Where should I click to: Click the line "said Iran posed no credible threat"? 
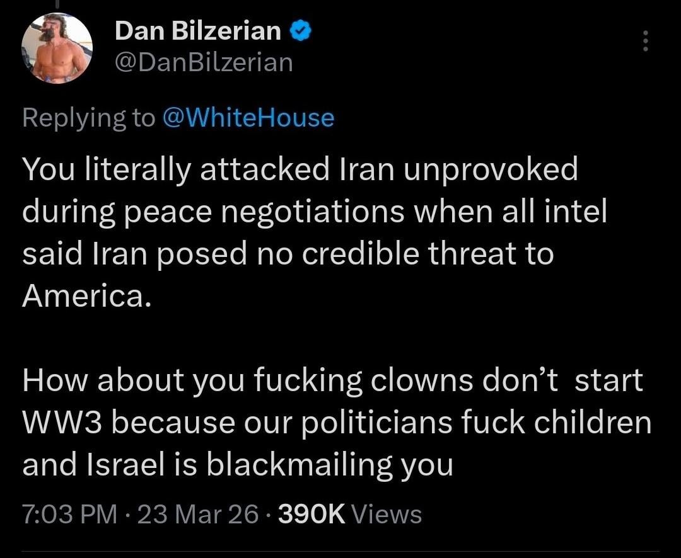click(x=288, y=253)
